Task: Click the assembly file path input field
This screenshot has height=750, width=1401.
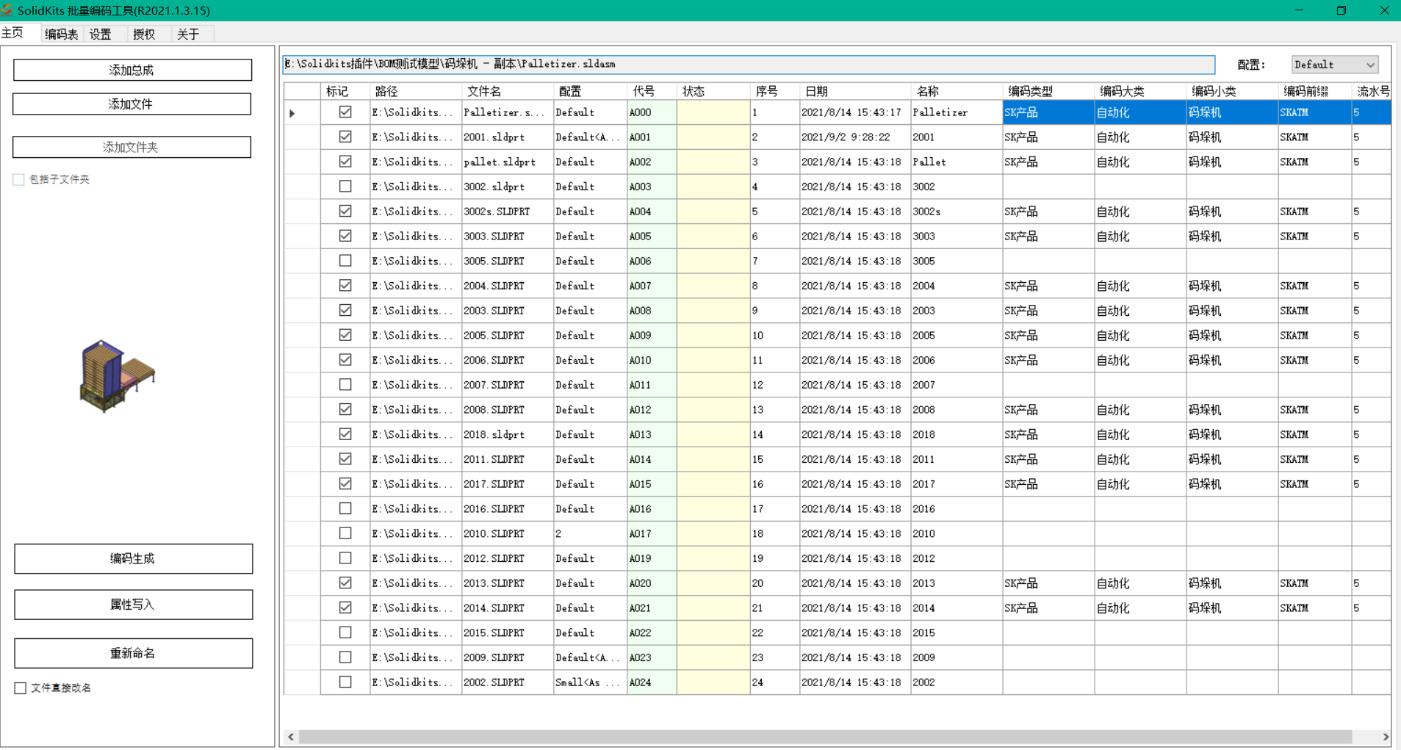Action: [x=748, y=65]
